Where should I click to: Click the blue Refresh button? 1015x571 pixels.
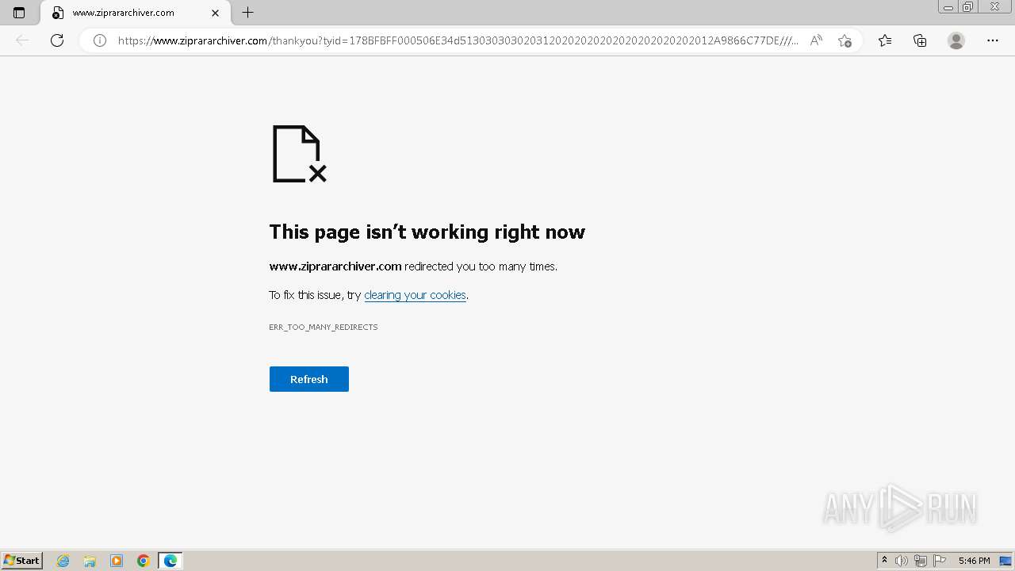309,379
